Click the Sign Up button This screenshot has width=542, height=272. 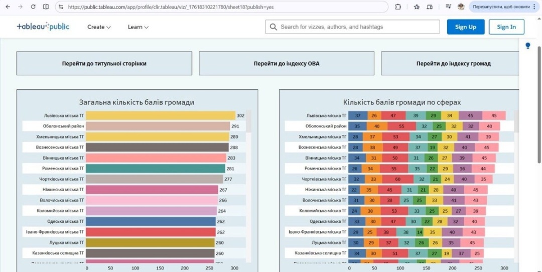(465, 27)
